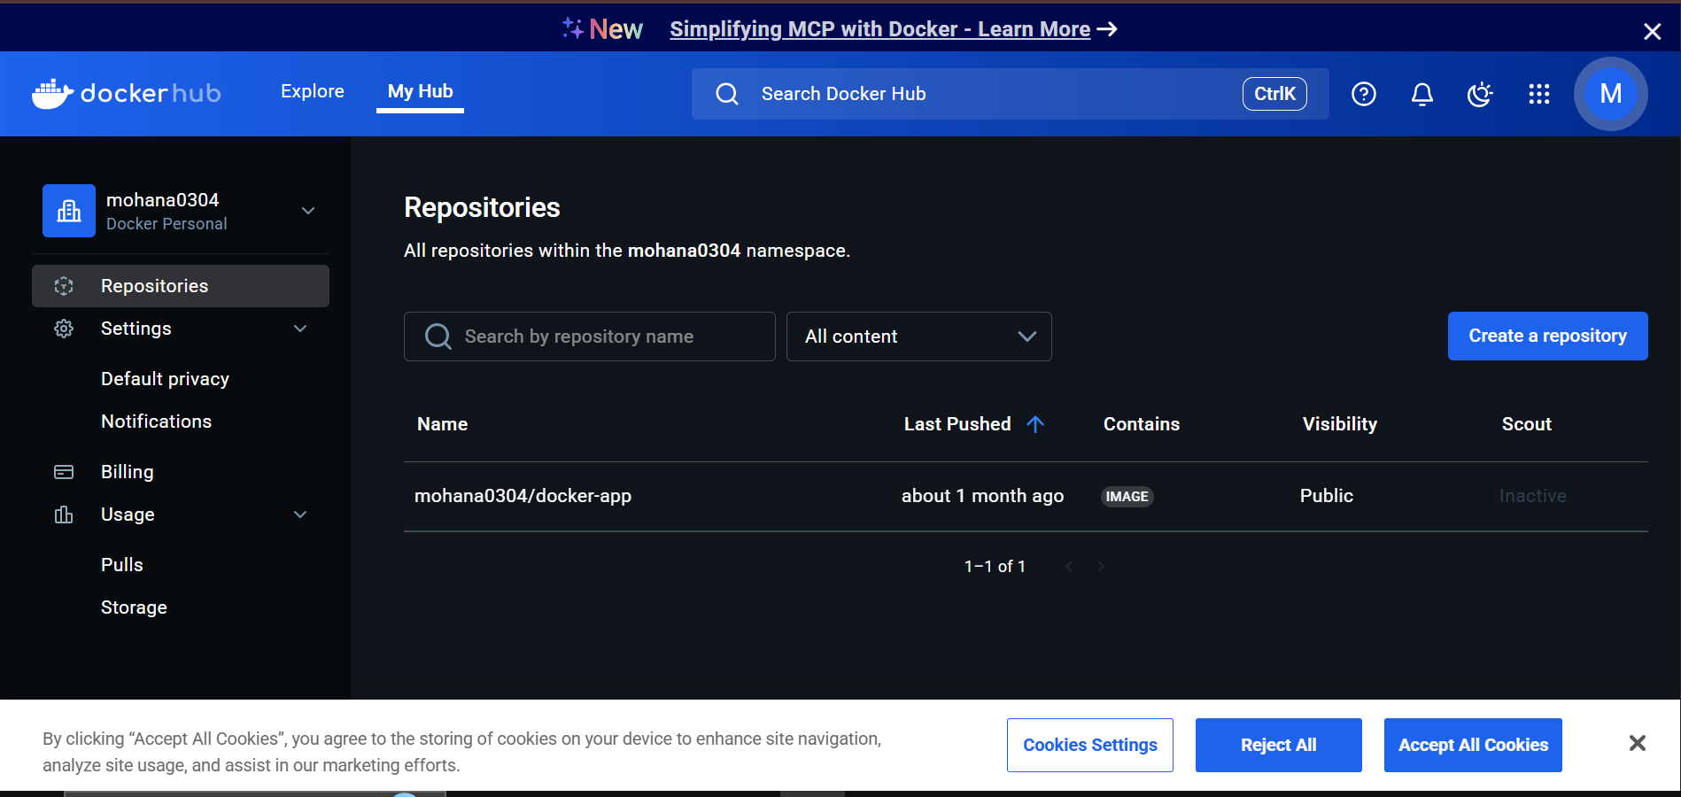Open the Pulls usage page
Image resolution: width=1681 pixels, height=797 pixels.
121,565
